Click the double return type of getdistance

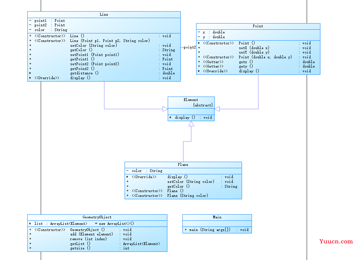click(x=169, y=73)
